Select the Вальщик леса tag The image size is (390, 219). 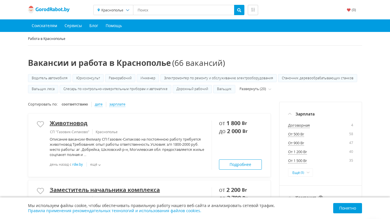point(43,89)
